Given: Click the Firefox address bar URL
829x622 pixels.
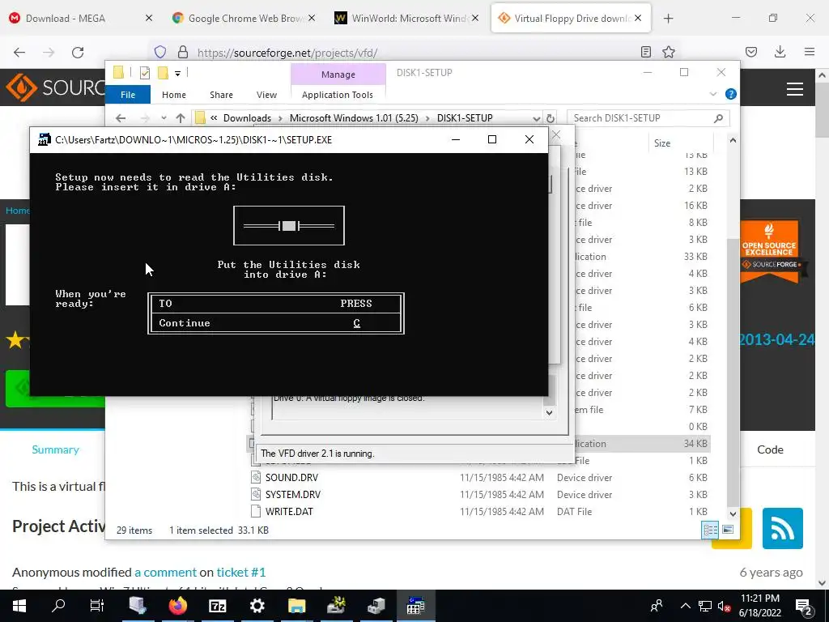Looking at the screenshot, I should 287,53.
